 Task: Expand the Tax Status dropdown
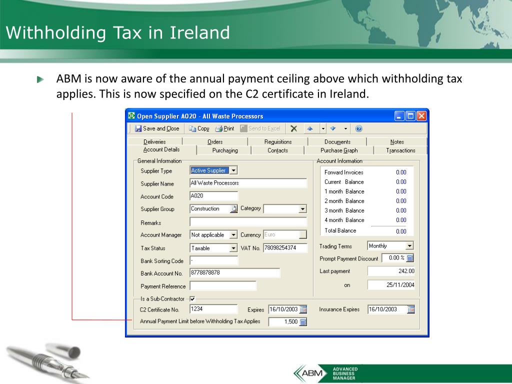tap(233, 248)
